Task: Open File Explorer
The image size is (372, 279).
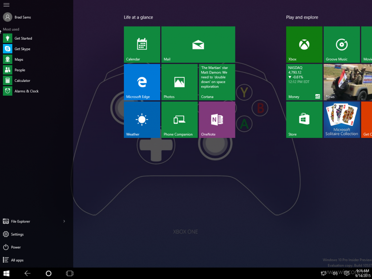Action: click(17, 221)
